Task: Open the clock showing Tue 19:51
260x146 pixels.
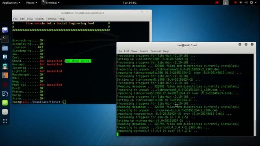Action: point(130,3)
